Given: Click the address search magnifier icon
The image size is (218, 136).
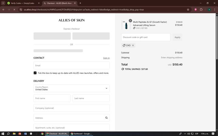Looking at the screenshot, I should pos(106,118).
